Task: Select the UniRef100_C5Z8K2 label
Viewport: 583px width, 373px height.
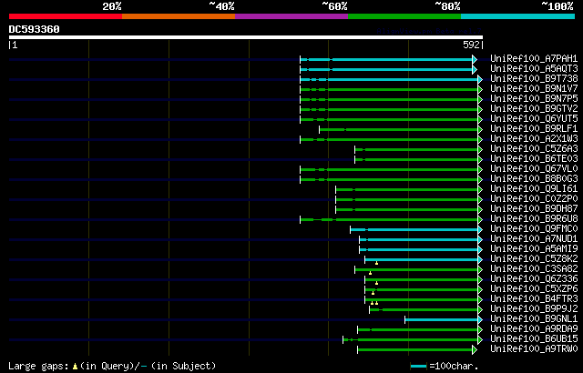Action: (534, 259)
